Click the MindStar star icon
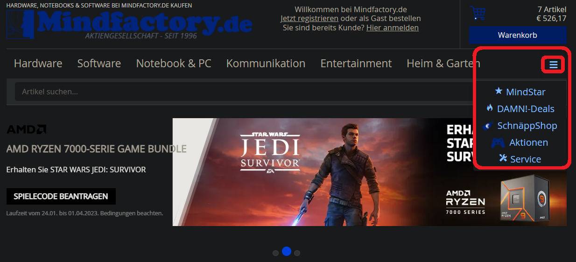This screenshot has height=262, width=576. click(499, 91)
